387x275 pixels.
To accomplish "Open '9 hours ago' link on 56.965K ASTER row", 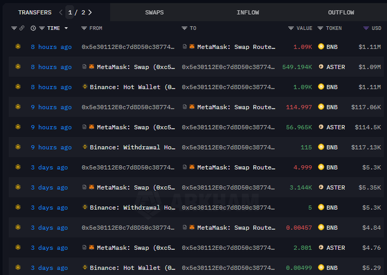I will pos(51,127).
